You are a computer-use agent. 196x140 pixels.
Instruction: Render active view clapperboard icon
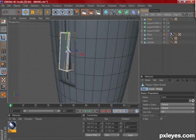84,12
